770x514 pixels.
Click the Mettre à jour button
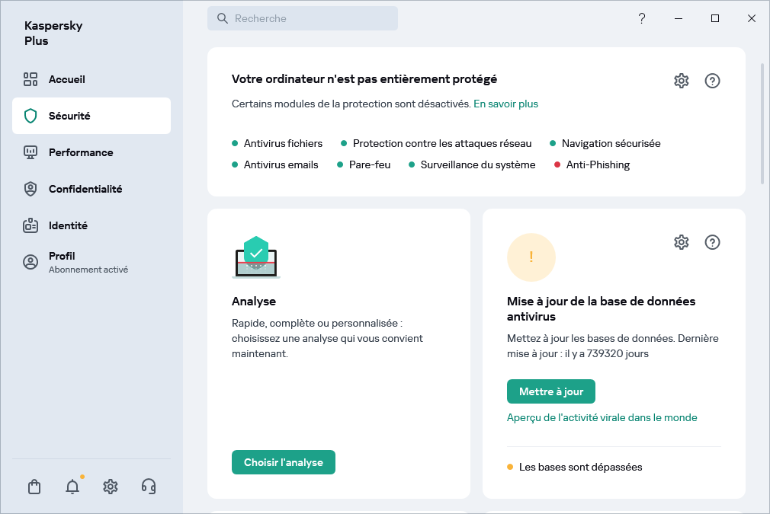click(x=551, y=391)
